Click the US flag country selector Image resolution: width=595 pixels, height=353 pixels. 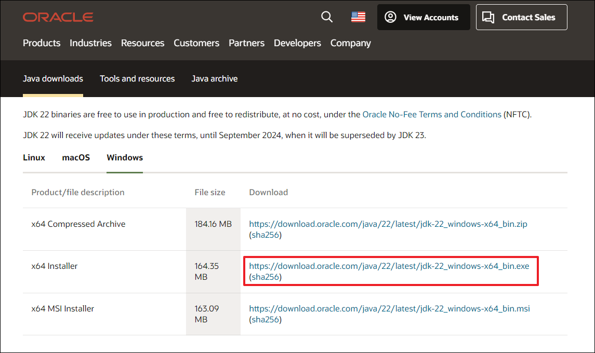[x=358, y=17]
